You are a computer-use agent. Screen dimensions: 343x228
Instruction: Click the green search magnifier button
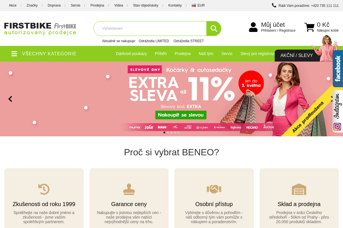click(x=214, y=28)
